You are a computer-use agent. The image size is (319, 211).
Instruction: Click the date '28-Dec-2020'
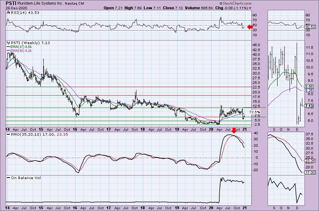click(x=16, y=8)
